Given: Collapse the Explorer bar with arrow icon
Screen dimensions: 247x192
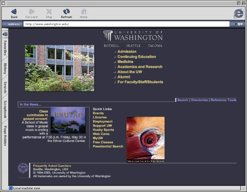Looking at the screenshot, I should (x=5, y=34).
